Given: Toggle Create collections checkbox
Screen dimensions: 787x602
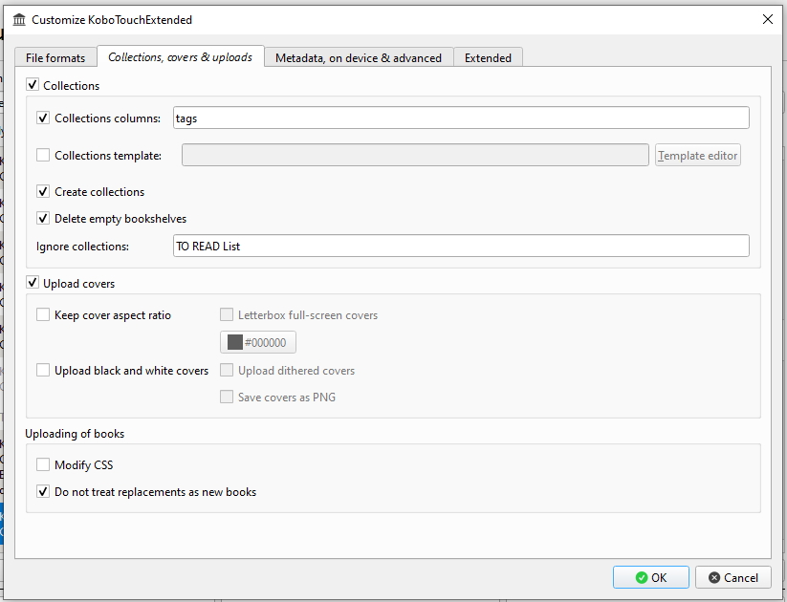Looking at the screenshot, I should coord(43,191).
